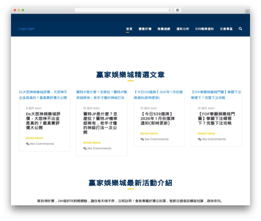Click heading 贏家娛樂城最新活動介紹
The width and height of the screenshot is (261, 221).
click(130, 183)
